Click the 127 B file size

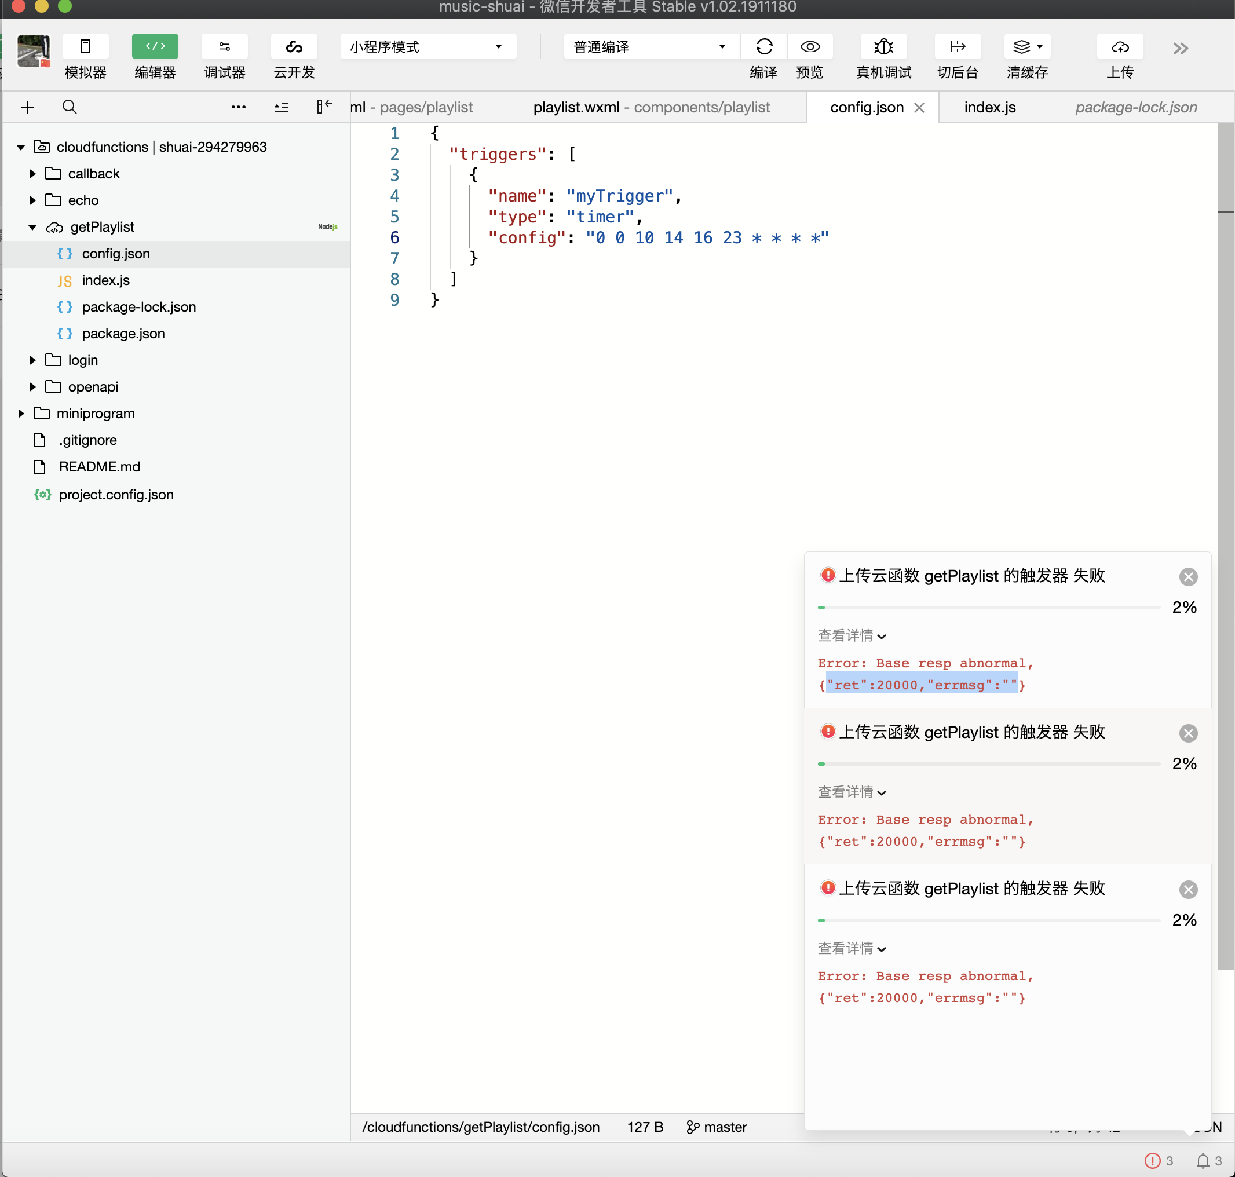[x=645, y=1127]
